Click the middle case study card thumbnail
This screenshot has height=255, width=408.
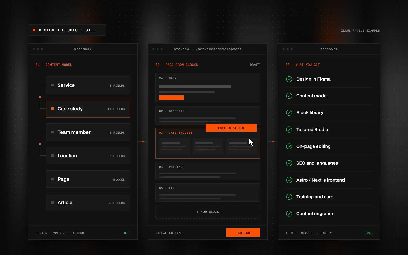[208, 146]
